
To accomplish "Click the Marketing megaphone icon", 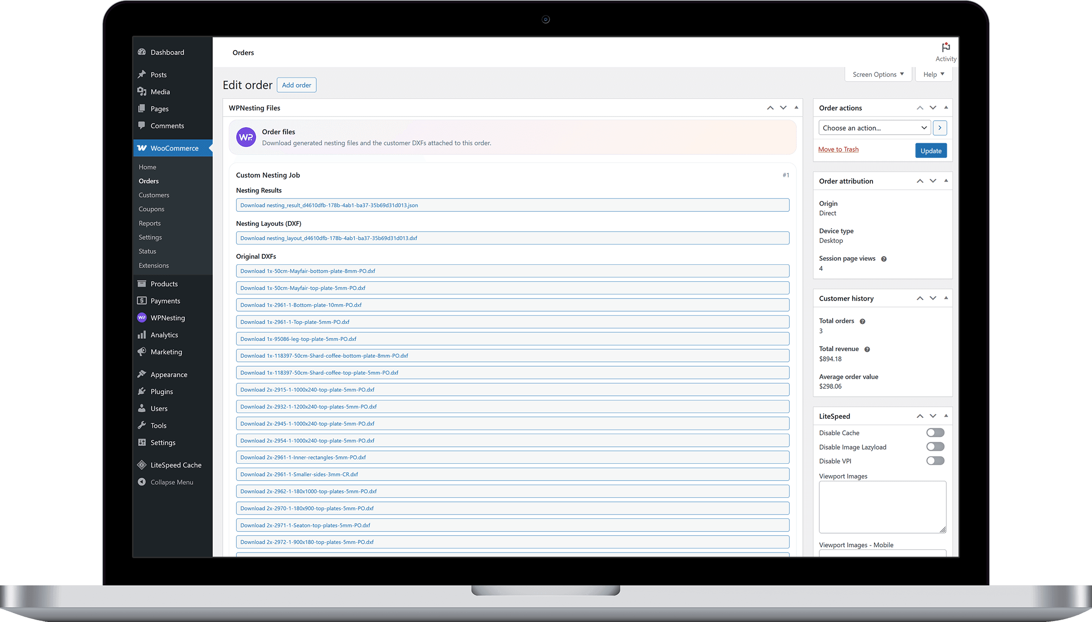I will point(141,352).
